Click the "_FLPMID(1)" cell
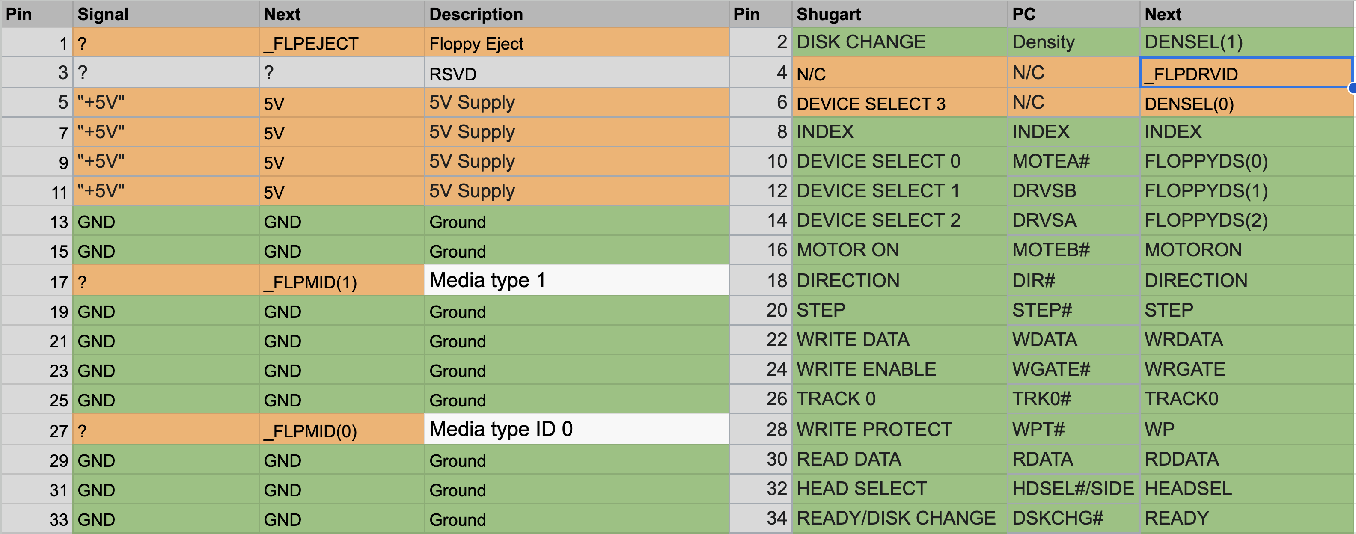The height and width of the screenshot is (534, 1356). (x=341, y=282)
